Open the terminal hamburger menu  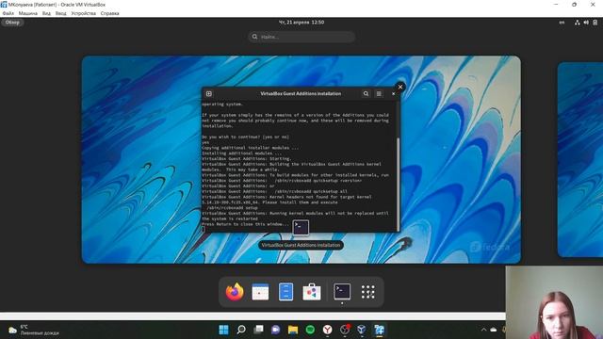click(x=379, y=94)
